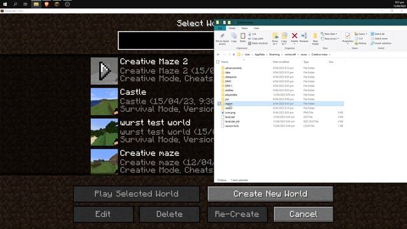The image size is (407, 229).
Task: Switch to the Home ribbon tab
Action: pyautogui.click(x=231, y=28)
